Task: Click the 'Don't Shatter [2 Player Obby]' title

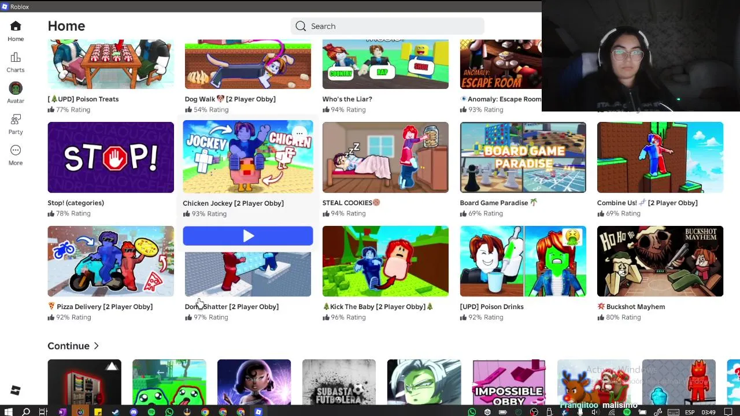Action: [x=231, y=307]
